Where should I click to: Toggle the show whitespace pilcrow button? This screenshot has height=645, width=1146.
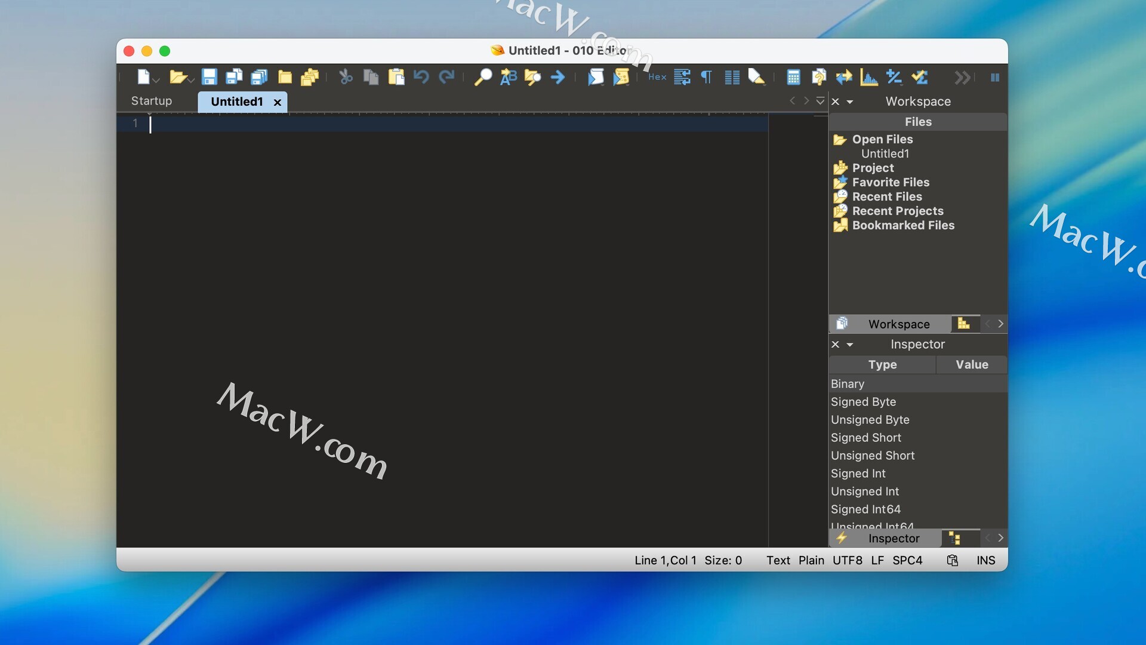point(706,77)
